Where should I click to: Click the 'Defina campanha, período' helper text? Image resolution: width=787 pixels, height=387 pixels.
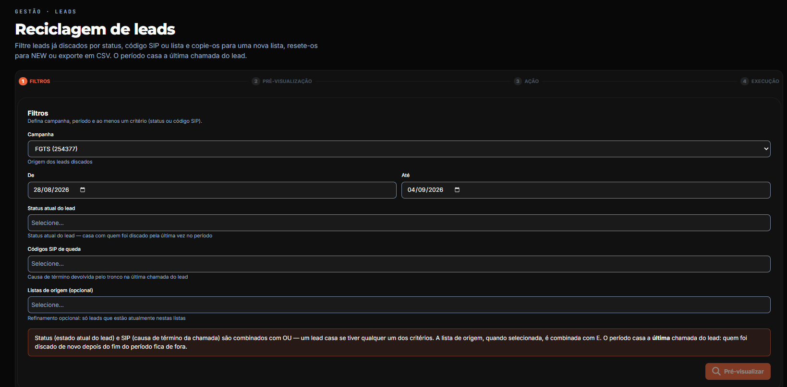[x=115, y=121]
